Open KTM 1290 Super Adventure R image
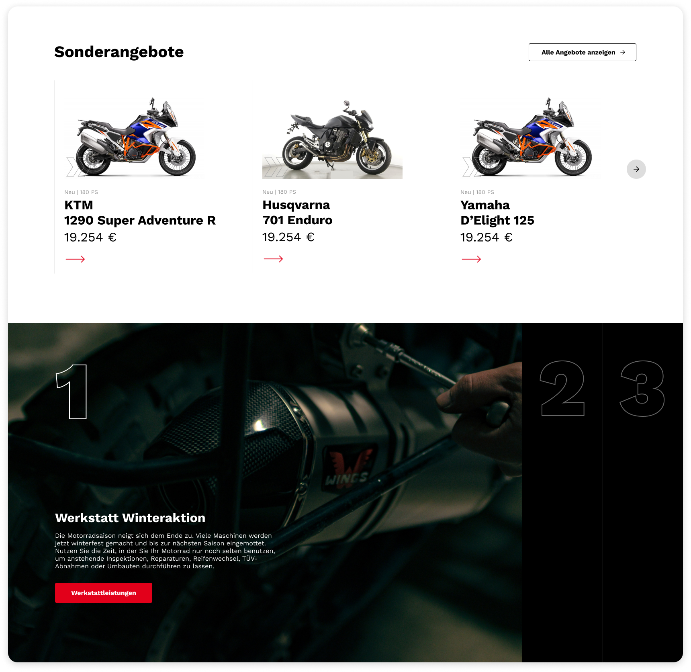 click(134, 137)
